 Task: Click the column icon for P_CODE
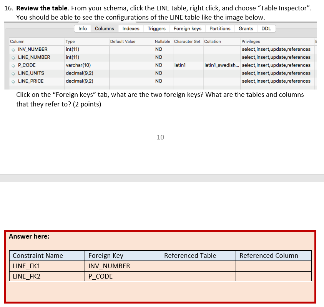[x=13, y=65]
